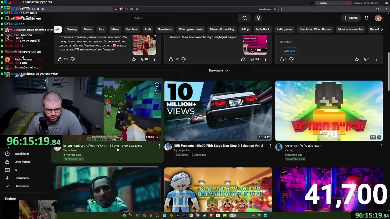Select the Minecraft modding chip
This screenshot has width=390, height=219.
click(x=222, y=29)
